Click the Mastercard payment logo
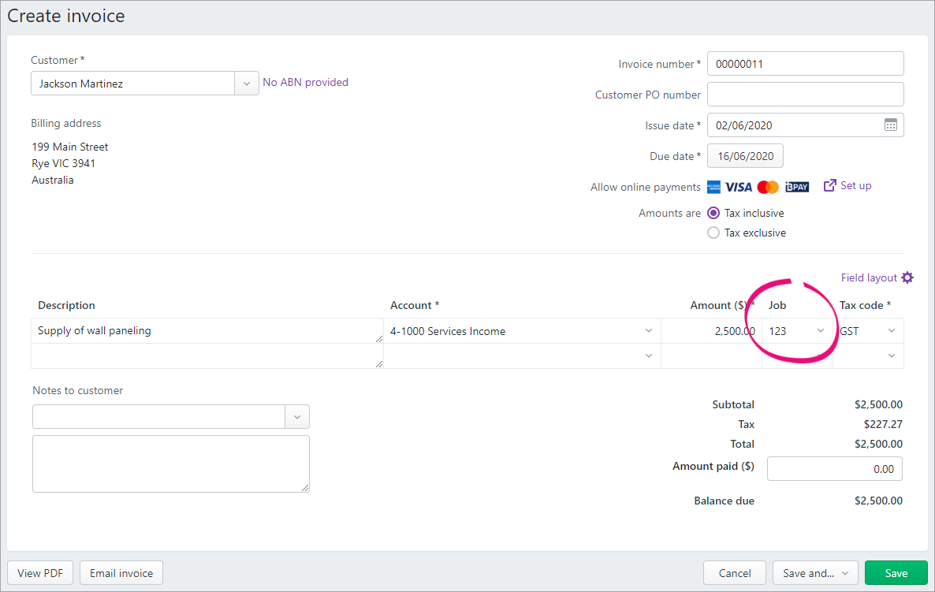 pyautogui.click(x=767, y=187)
